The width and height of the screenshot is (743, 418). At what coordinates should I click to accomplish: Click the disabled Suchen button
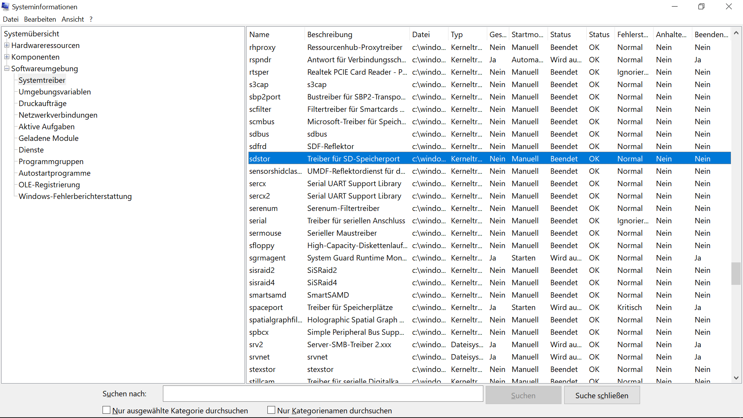point(523,395)
